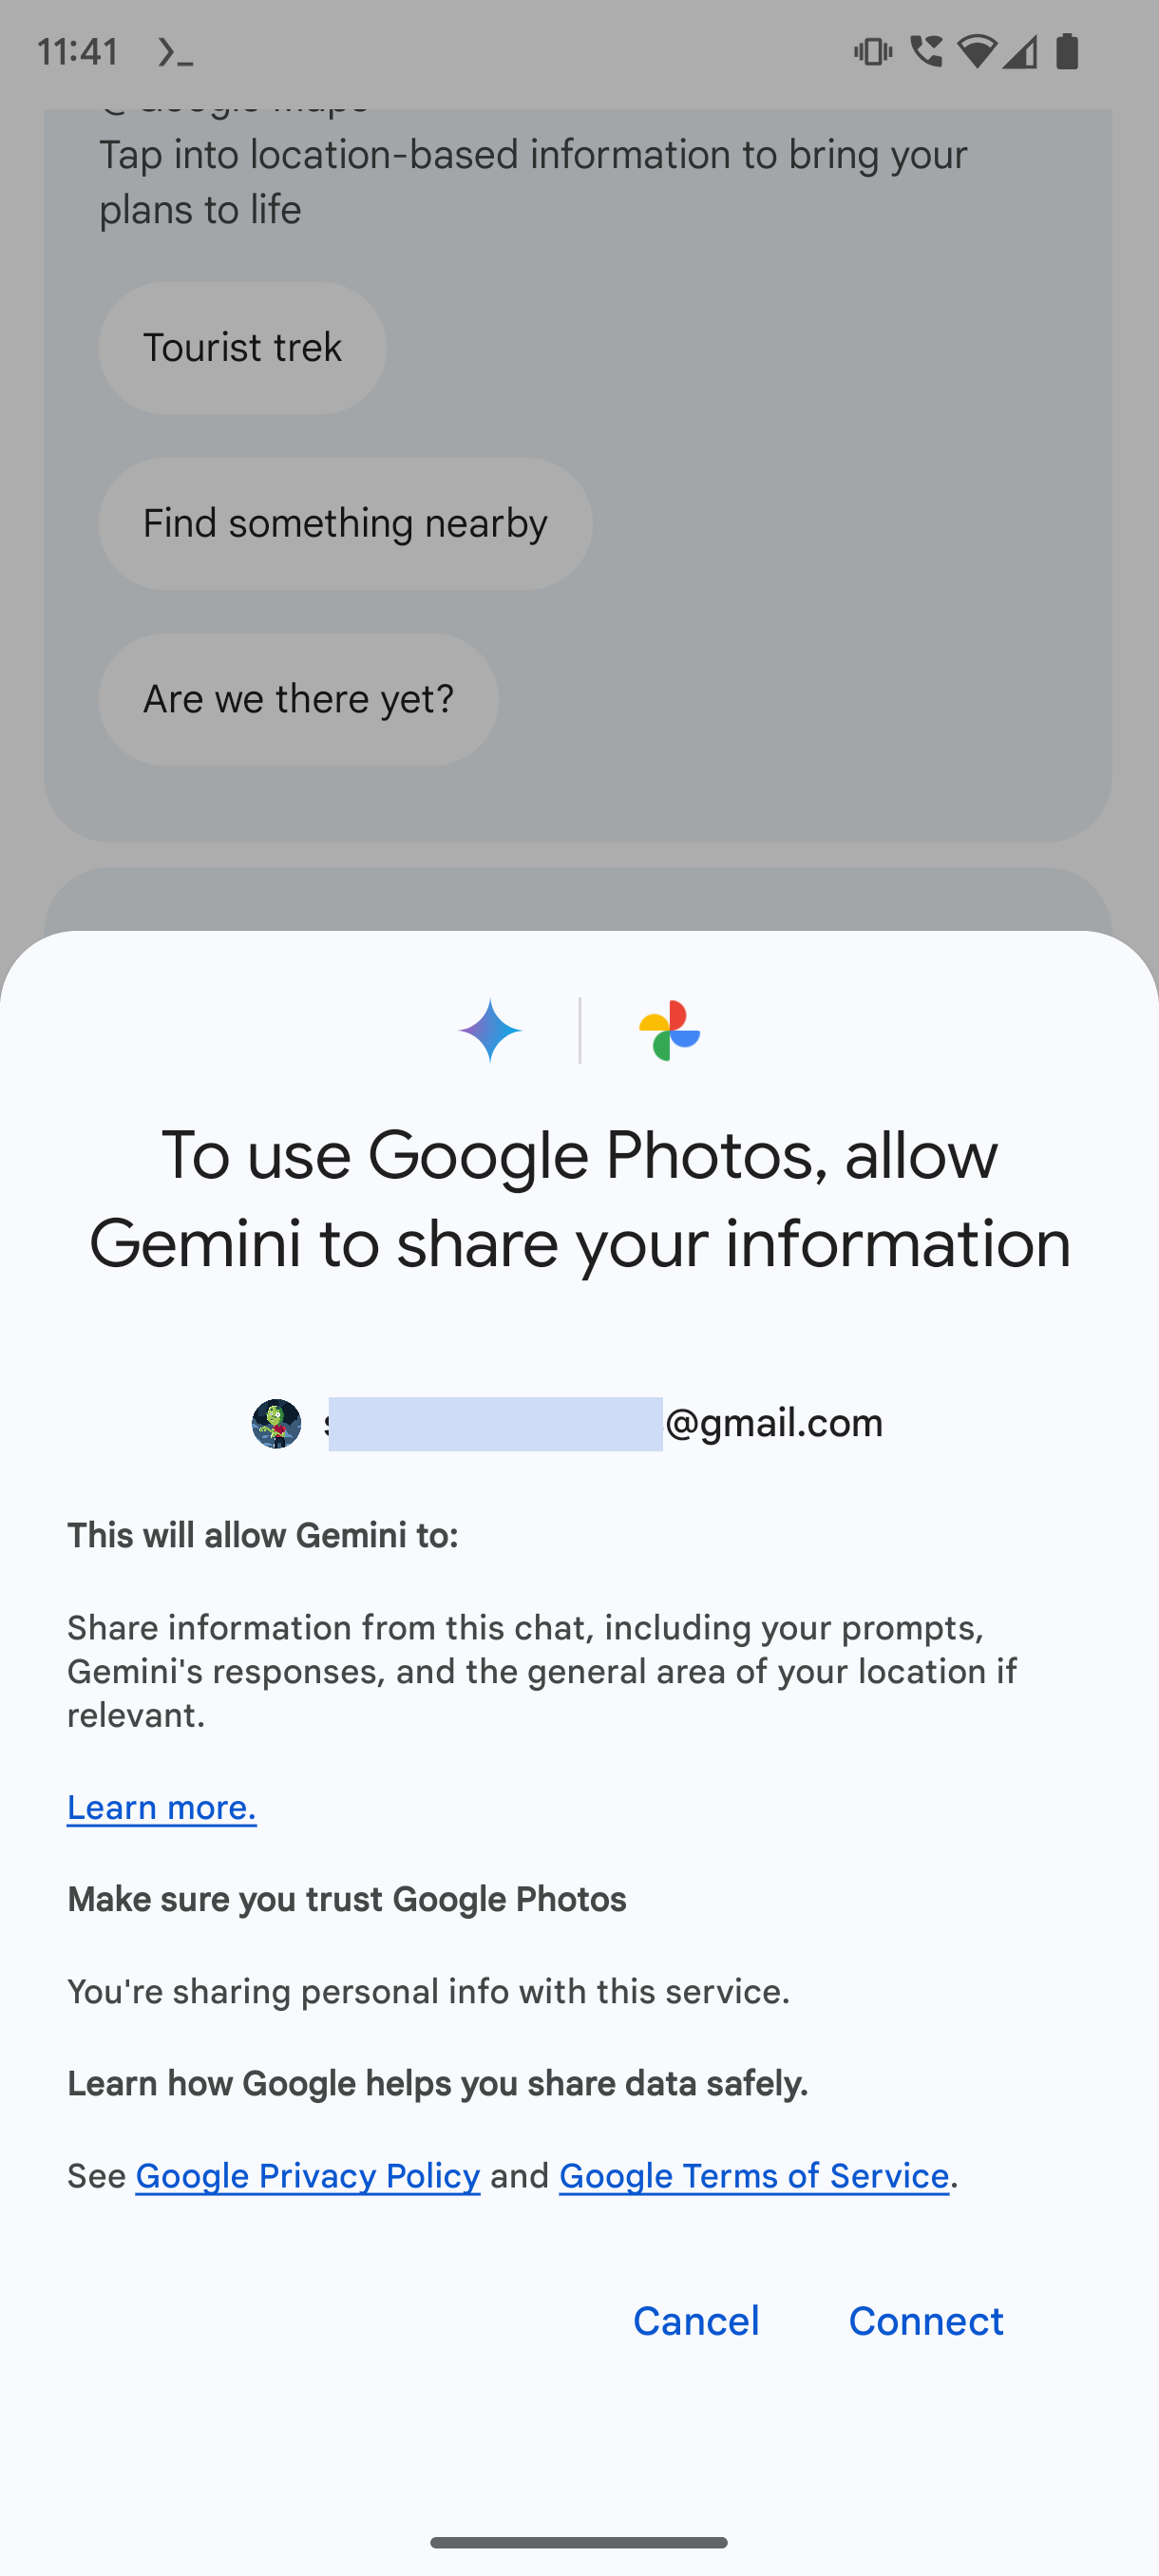This screenshot has width=1159, height=2576.
Task: Tap the cellular signal icon
Action: [1020, 51]
